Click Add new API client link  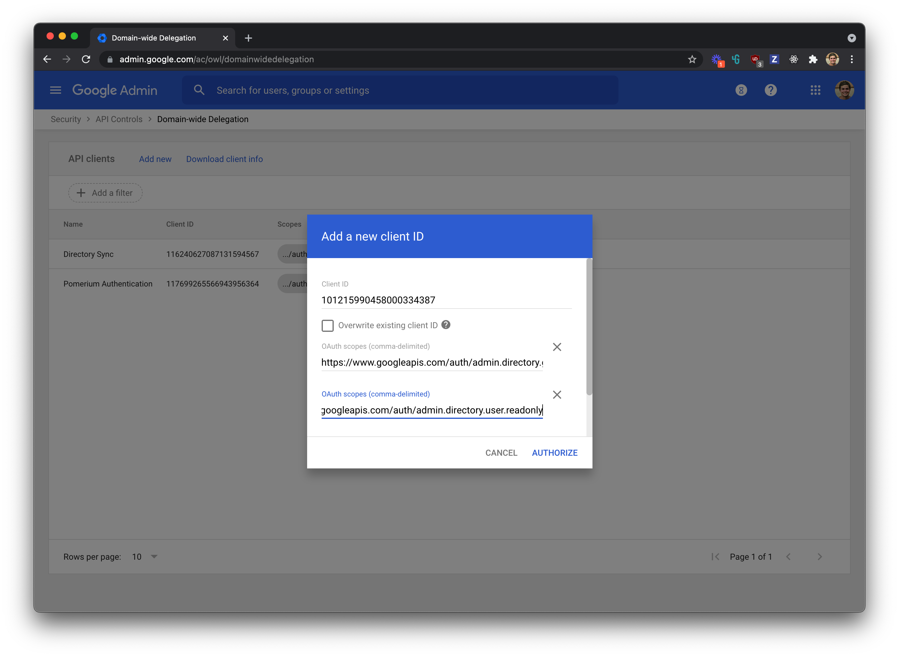[x=155, y=159]
